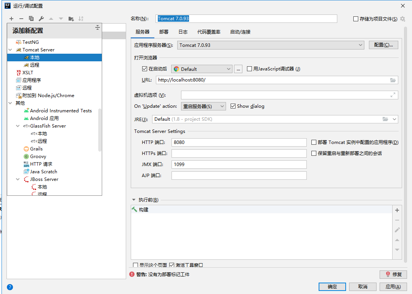412x294 pixels.
Task: Click the folder icon in JRE field
Action: (x=385, y=119)
